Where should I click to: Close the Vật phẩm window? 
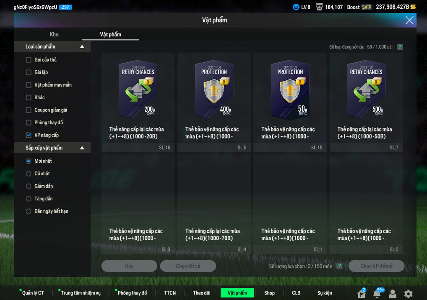(x=409, y=20)
